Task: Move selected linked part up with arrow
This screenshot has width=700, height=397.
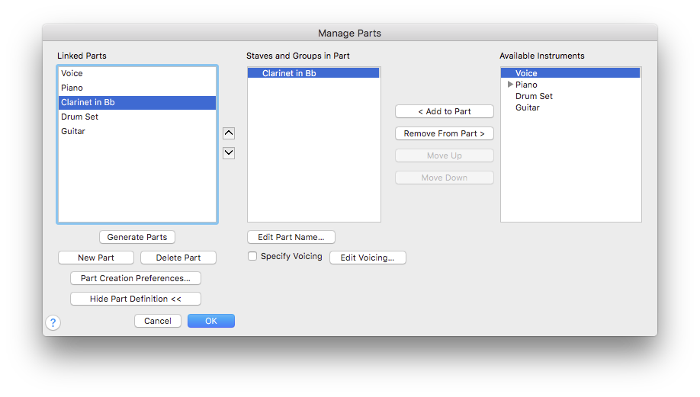Action: (x=229, y=133)
